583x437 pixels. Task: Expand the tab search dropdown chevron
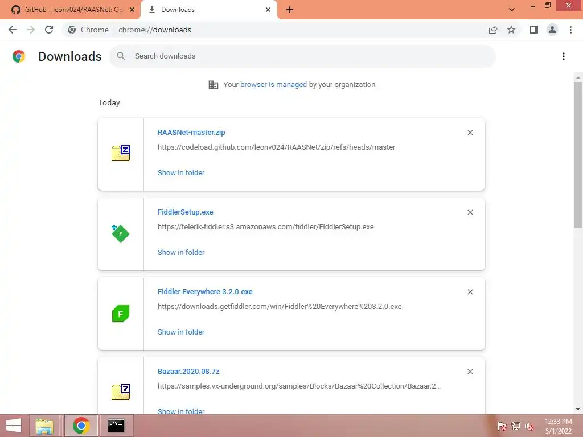(512, 10)
